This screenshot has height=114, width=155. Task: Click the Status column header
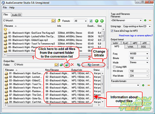(97, 70)
